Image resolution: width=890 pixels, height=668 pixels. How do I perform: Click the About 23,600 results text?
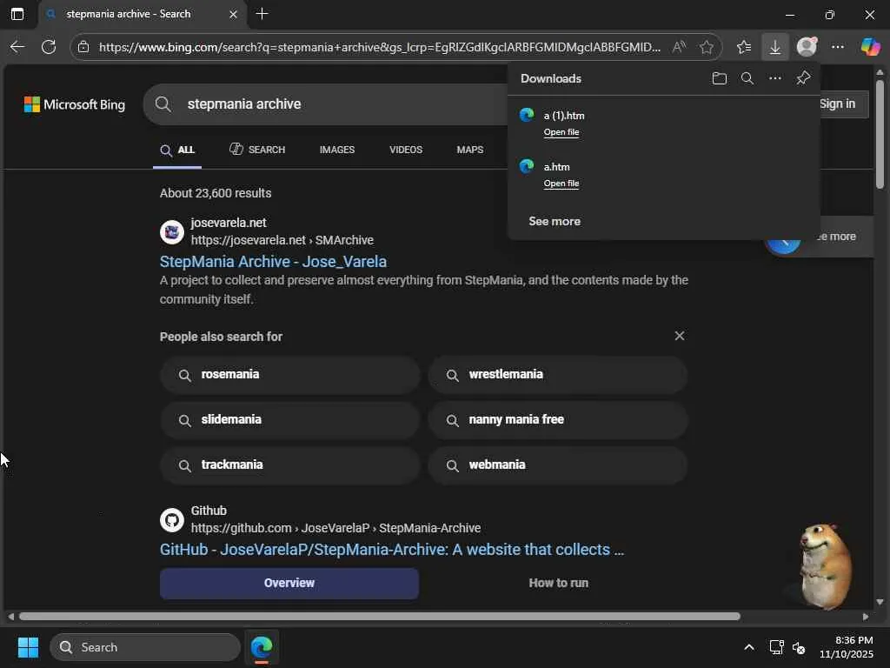tap(216, 193)
